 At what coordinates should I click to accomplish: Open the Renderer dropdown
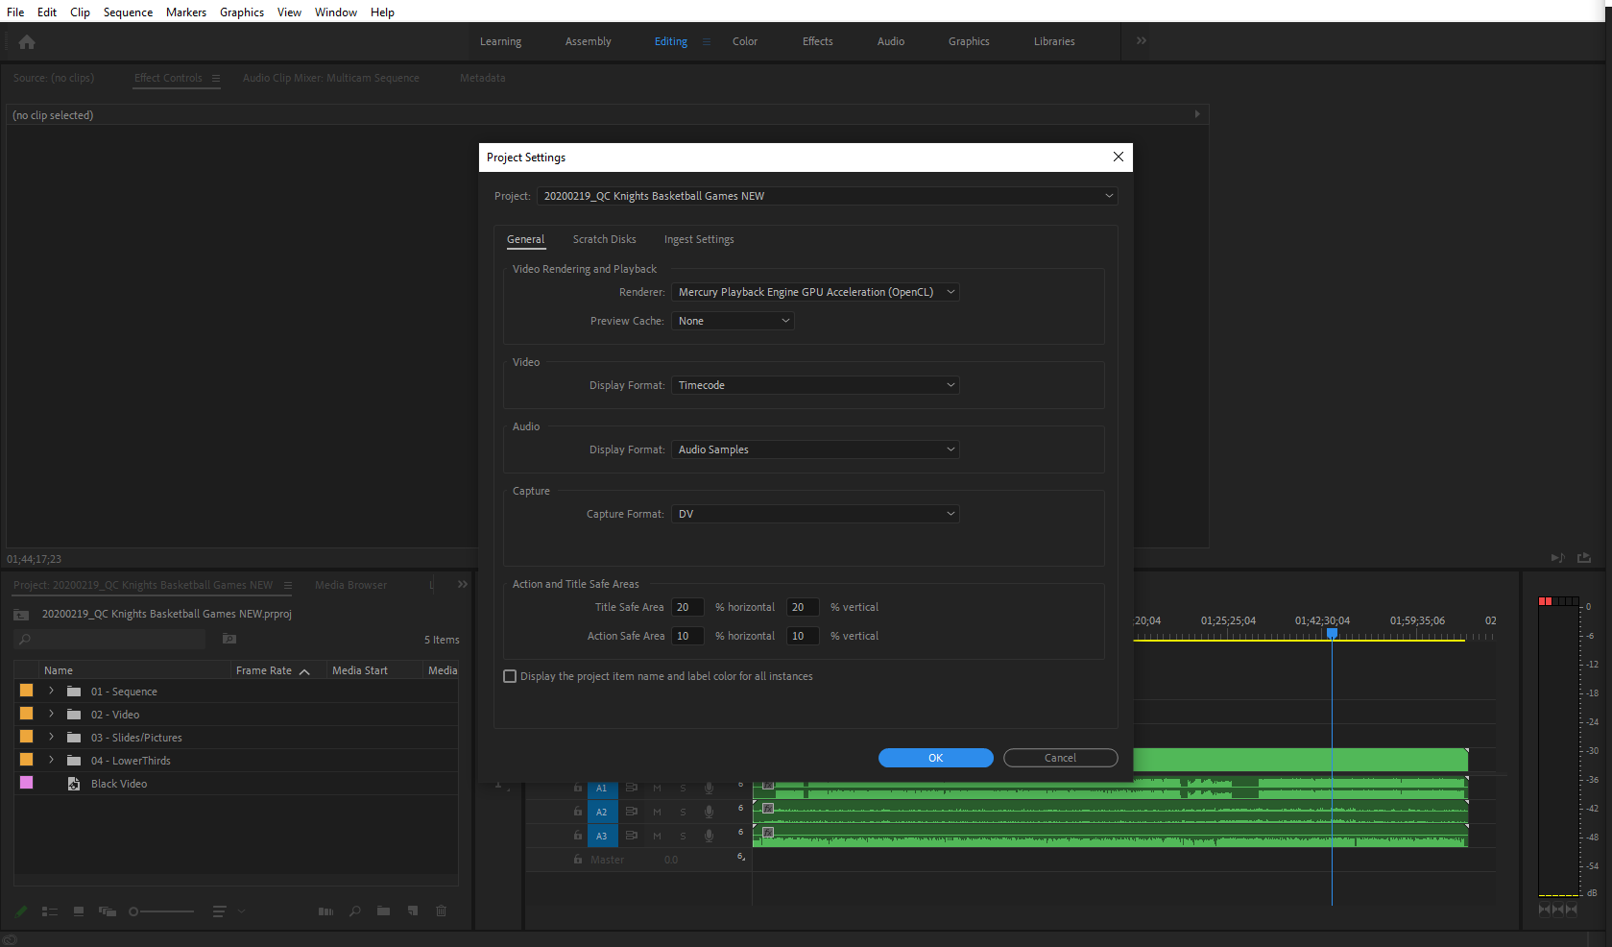click(814, 292)
